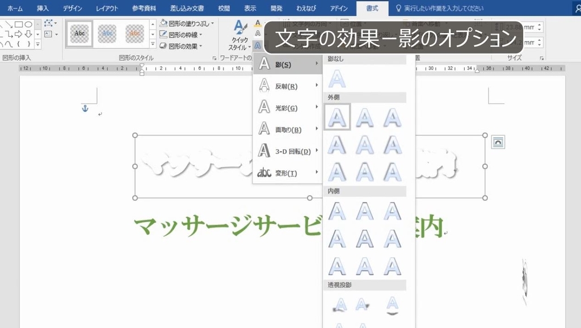Select the right brace shape
The image size is (581, 328).
click(28, 44)
